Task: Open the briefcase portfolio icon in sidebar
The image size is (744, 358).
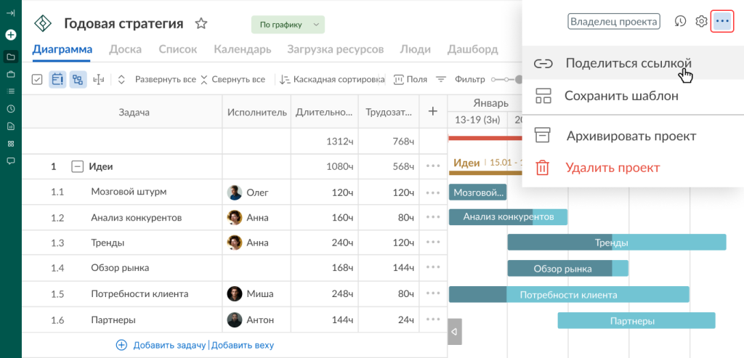Action: 10,74
